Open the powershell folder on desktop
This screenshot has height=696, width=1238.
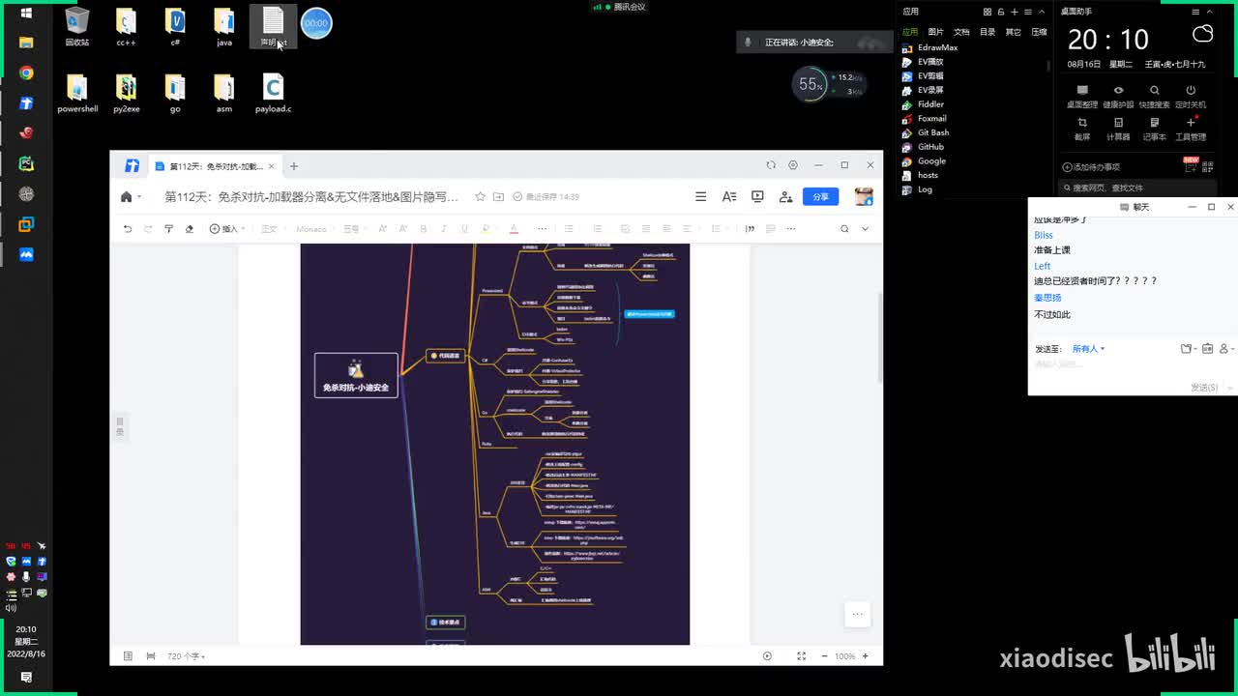(x=77, y=94)
